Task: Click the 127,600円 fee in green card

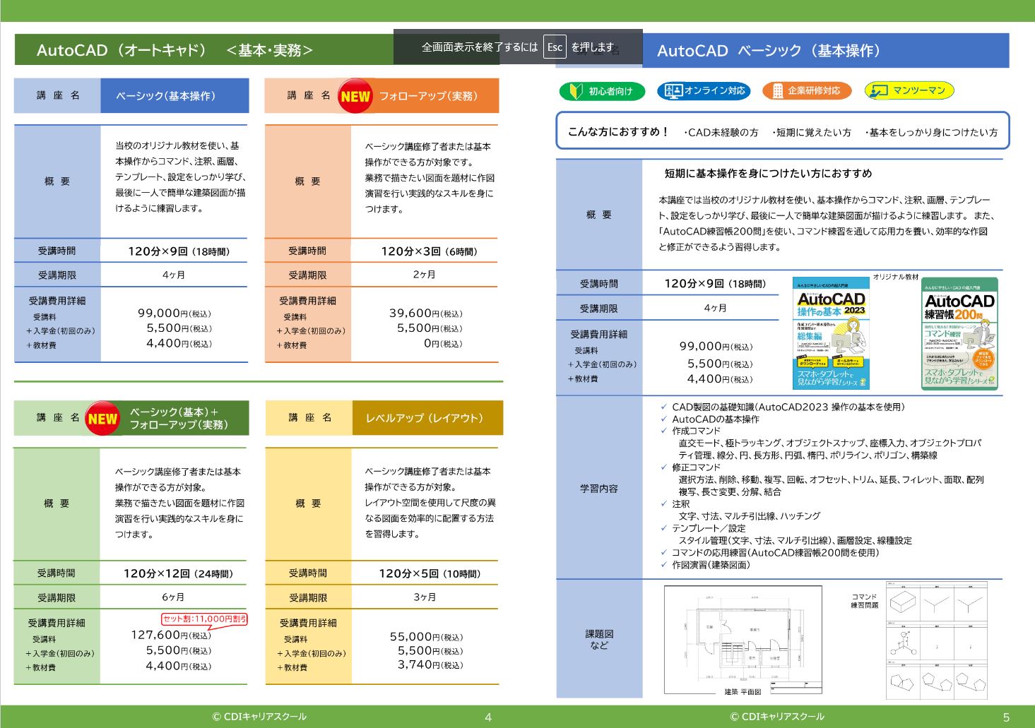Action: tap(171, 635)
